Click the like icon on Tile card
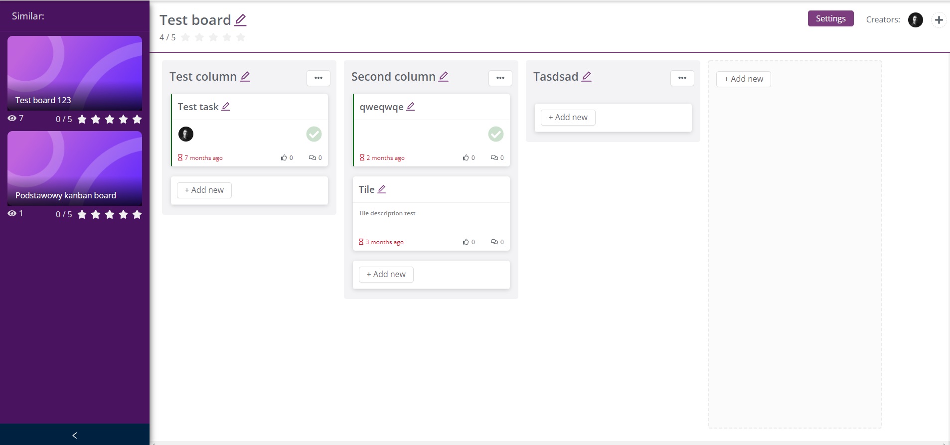 (x=466, y=242)
